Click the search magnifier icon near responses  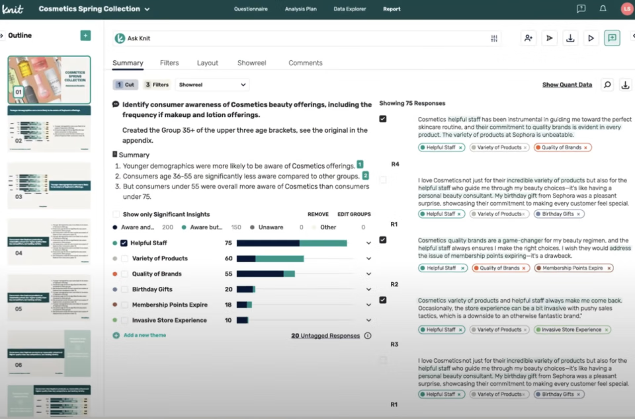click(x=607, y=85)
